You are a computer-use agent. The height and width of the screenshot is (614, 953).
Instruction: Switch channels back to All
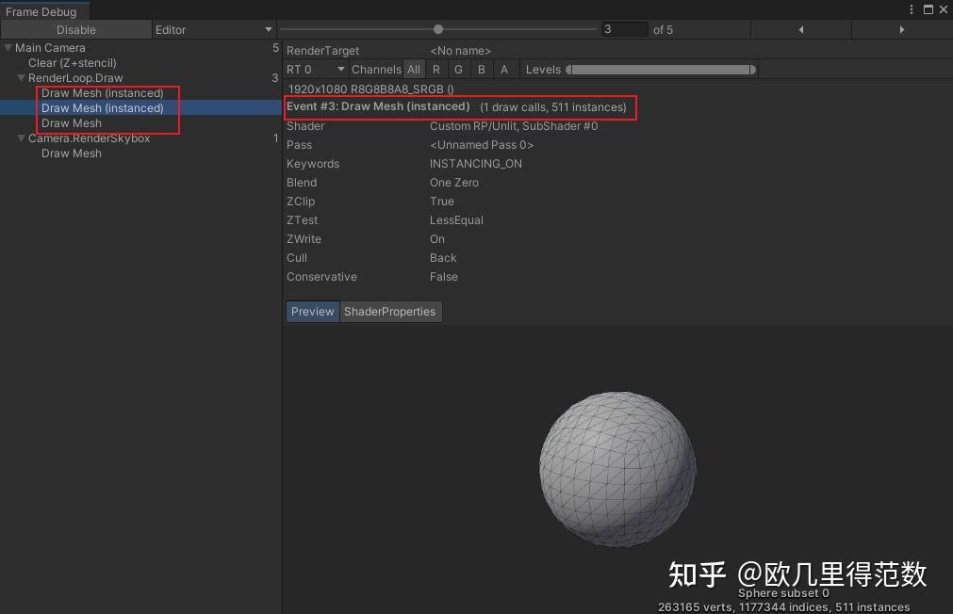tap(413, 69)
